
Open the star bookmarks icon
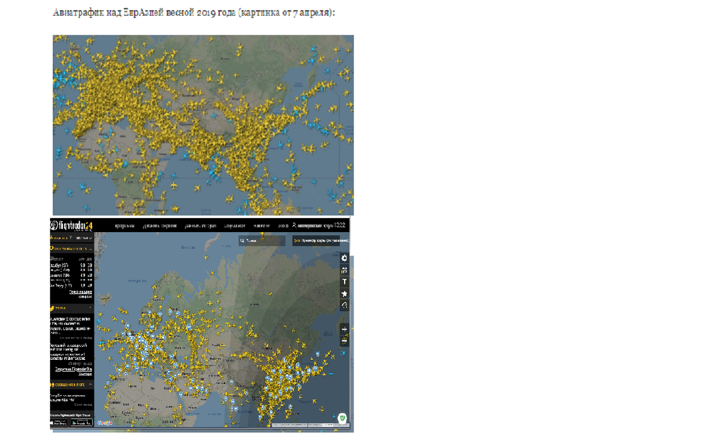click(344, 294)
